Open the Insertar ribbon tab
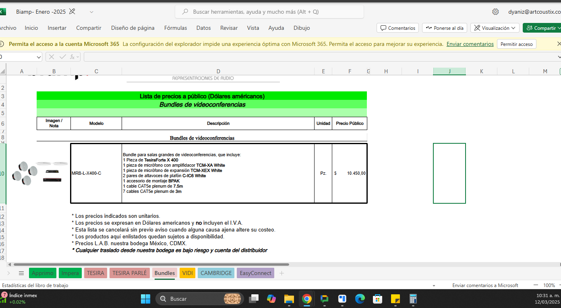 pyautogui.click(x=57, y=28)
